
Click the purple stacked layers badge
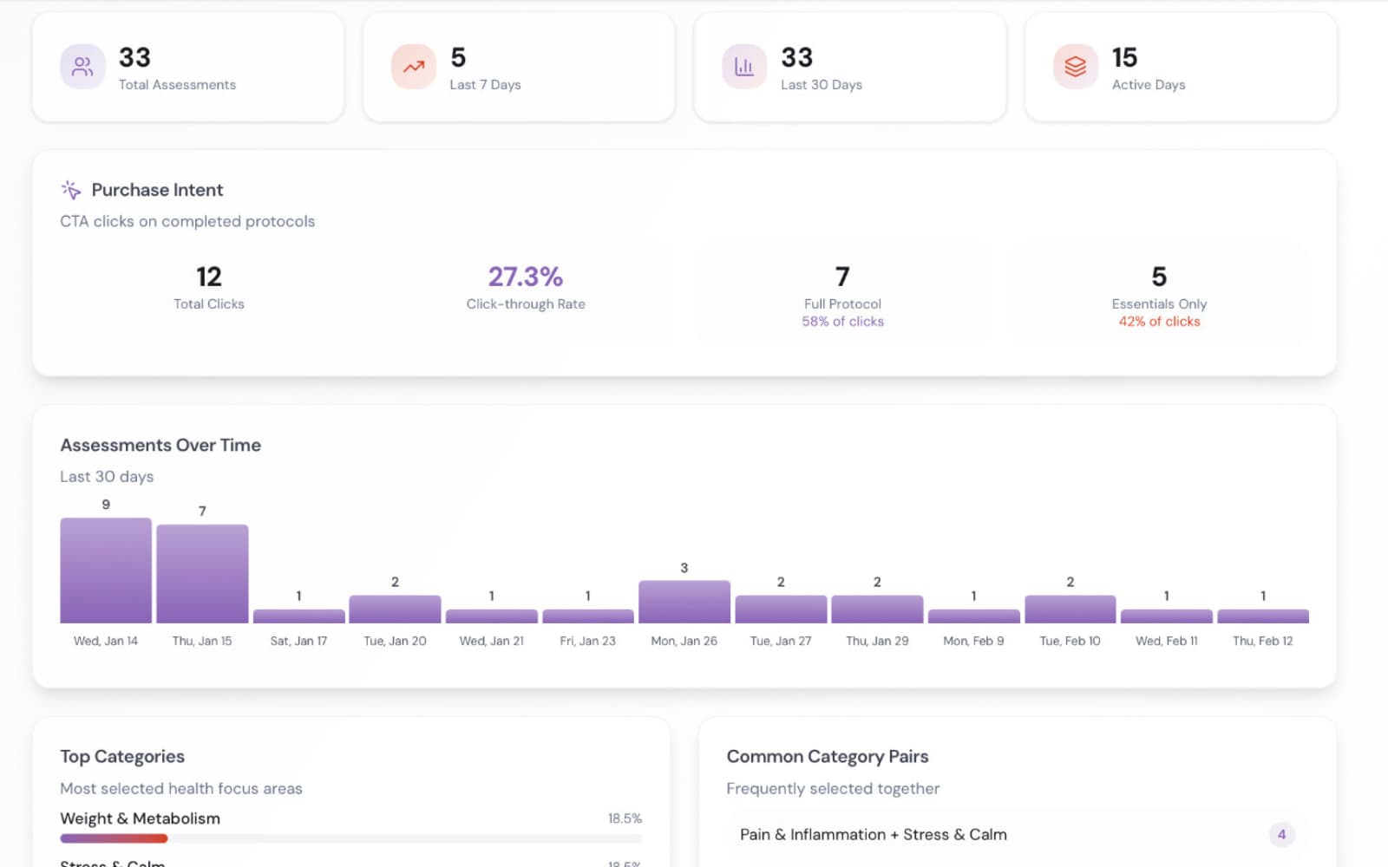coord(1074,66)
